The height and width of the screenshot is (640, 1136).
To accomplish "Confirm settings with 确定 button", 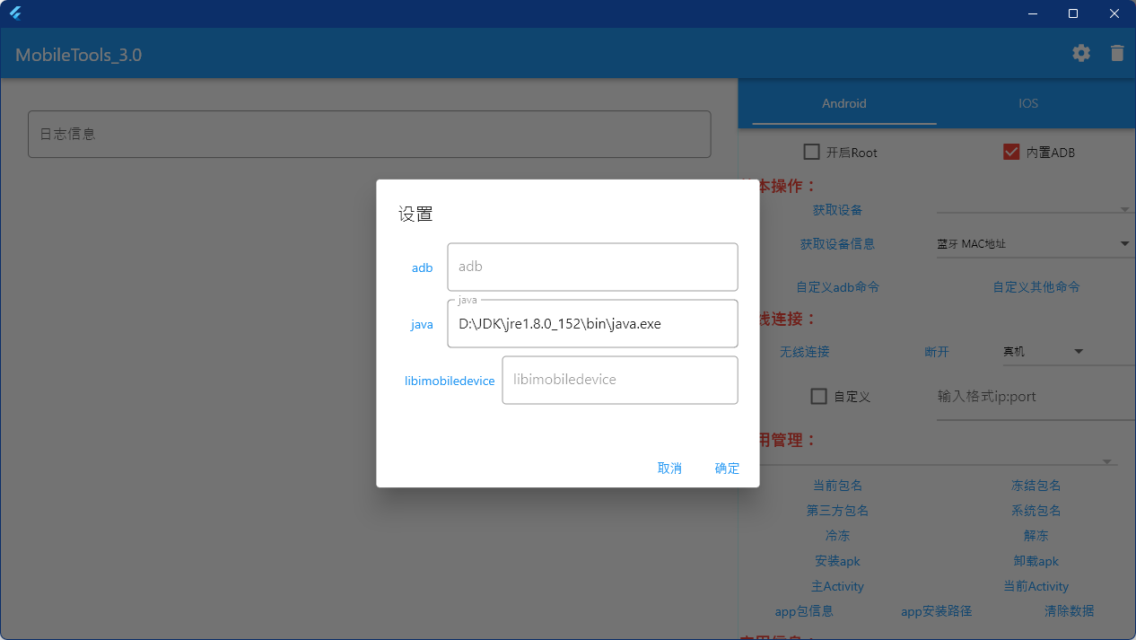I will point(727,468).
